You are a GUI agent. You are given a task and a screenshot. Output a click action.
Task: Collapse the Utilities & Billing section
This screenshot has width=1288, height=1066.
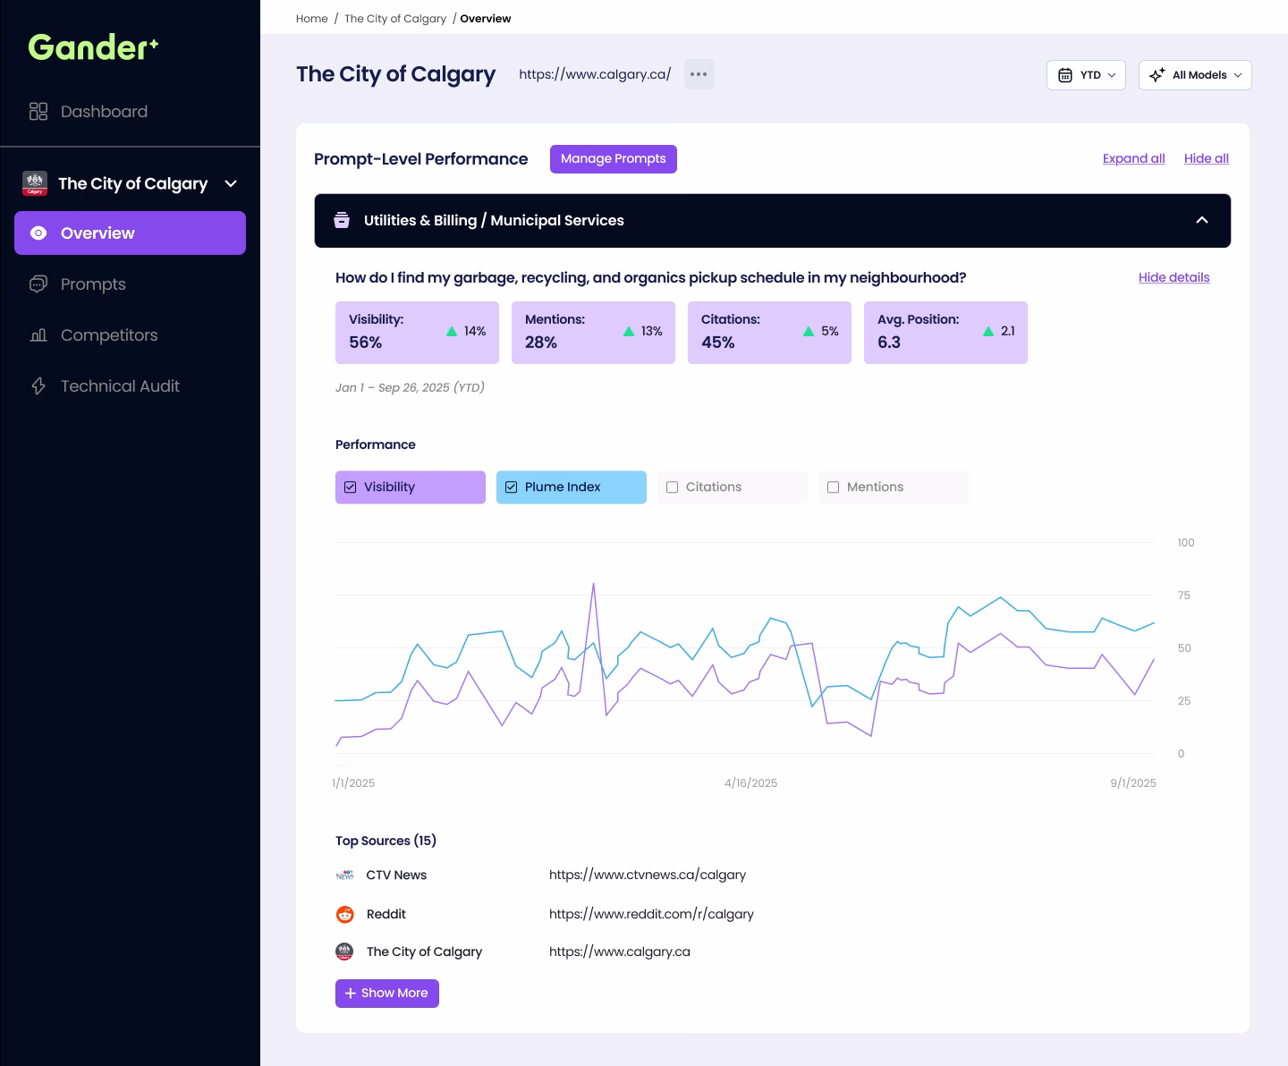tap(1202, 220)
